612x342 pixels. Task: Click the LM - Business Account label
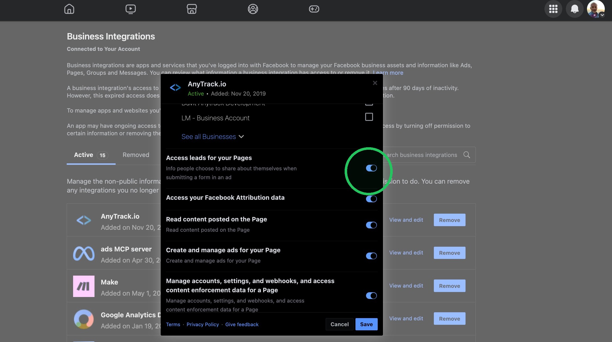[215, 118]
